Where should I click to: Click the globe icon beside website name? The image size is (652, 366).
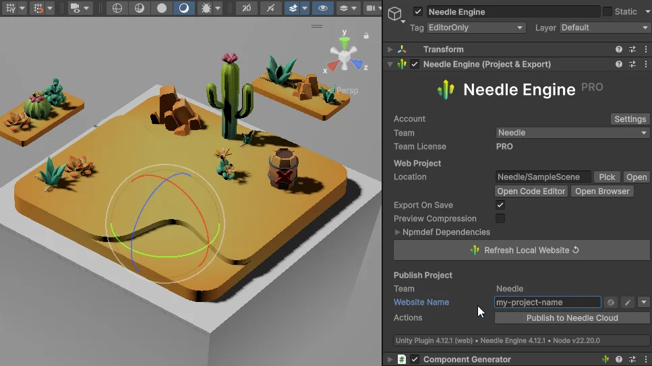coord(610,303)
